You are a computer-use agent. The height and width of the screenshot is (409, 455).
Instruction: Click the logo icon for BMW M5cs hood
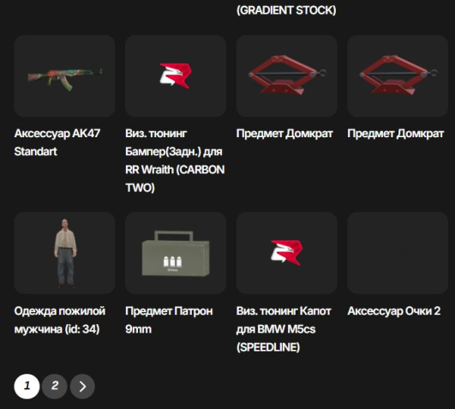(x=287, y=253)
